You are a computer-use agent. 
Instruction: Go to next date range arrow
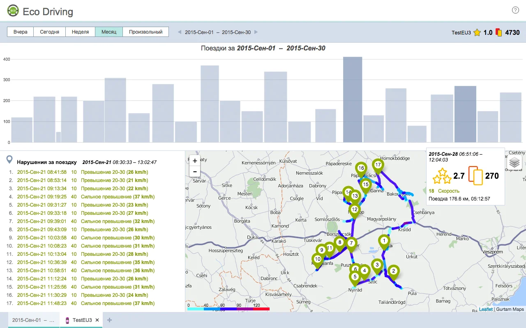(256, 32)
